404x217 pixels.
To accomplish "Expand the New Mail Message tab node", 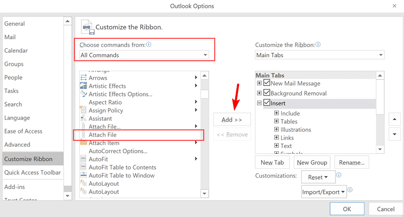I will pyautogui.click(x=259, y=83).
